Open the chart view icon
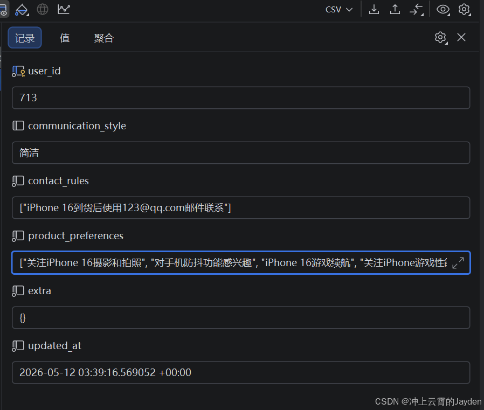 point(64,9)
